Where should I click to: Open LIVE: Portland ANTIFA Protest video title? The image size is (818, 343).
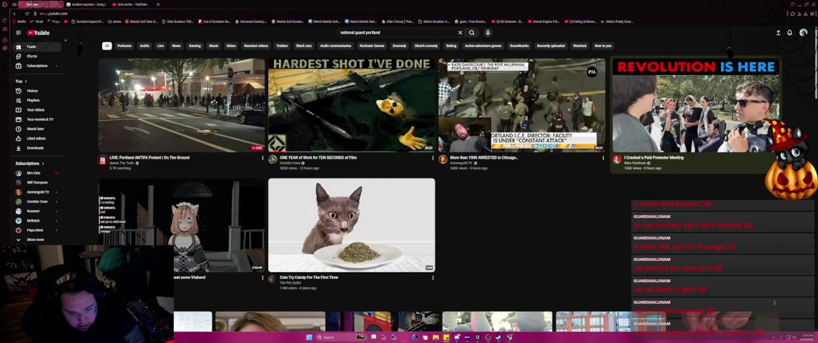[149, 157]
